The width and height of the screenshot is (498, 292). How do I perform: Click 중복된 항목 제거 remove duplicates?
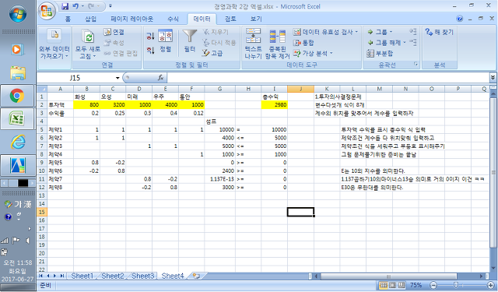tap(278, 44)
